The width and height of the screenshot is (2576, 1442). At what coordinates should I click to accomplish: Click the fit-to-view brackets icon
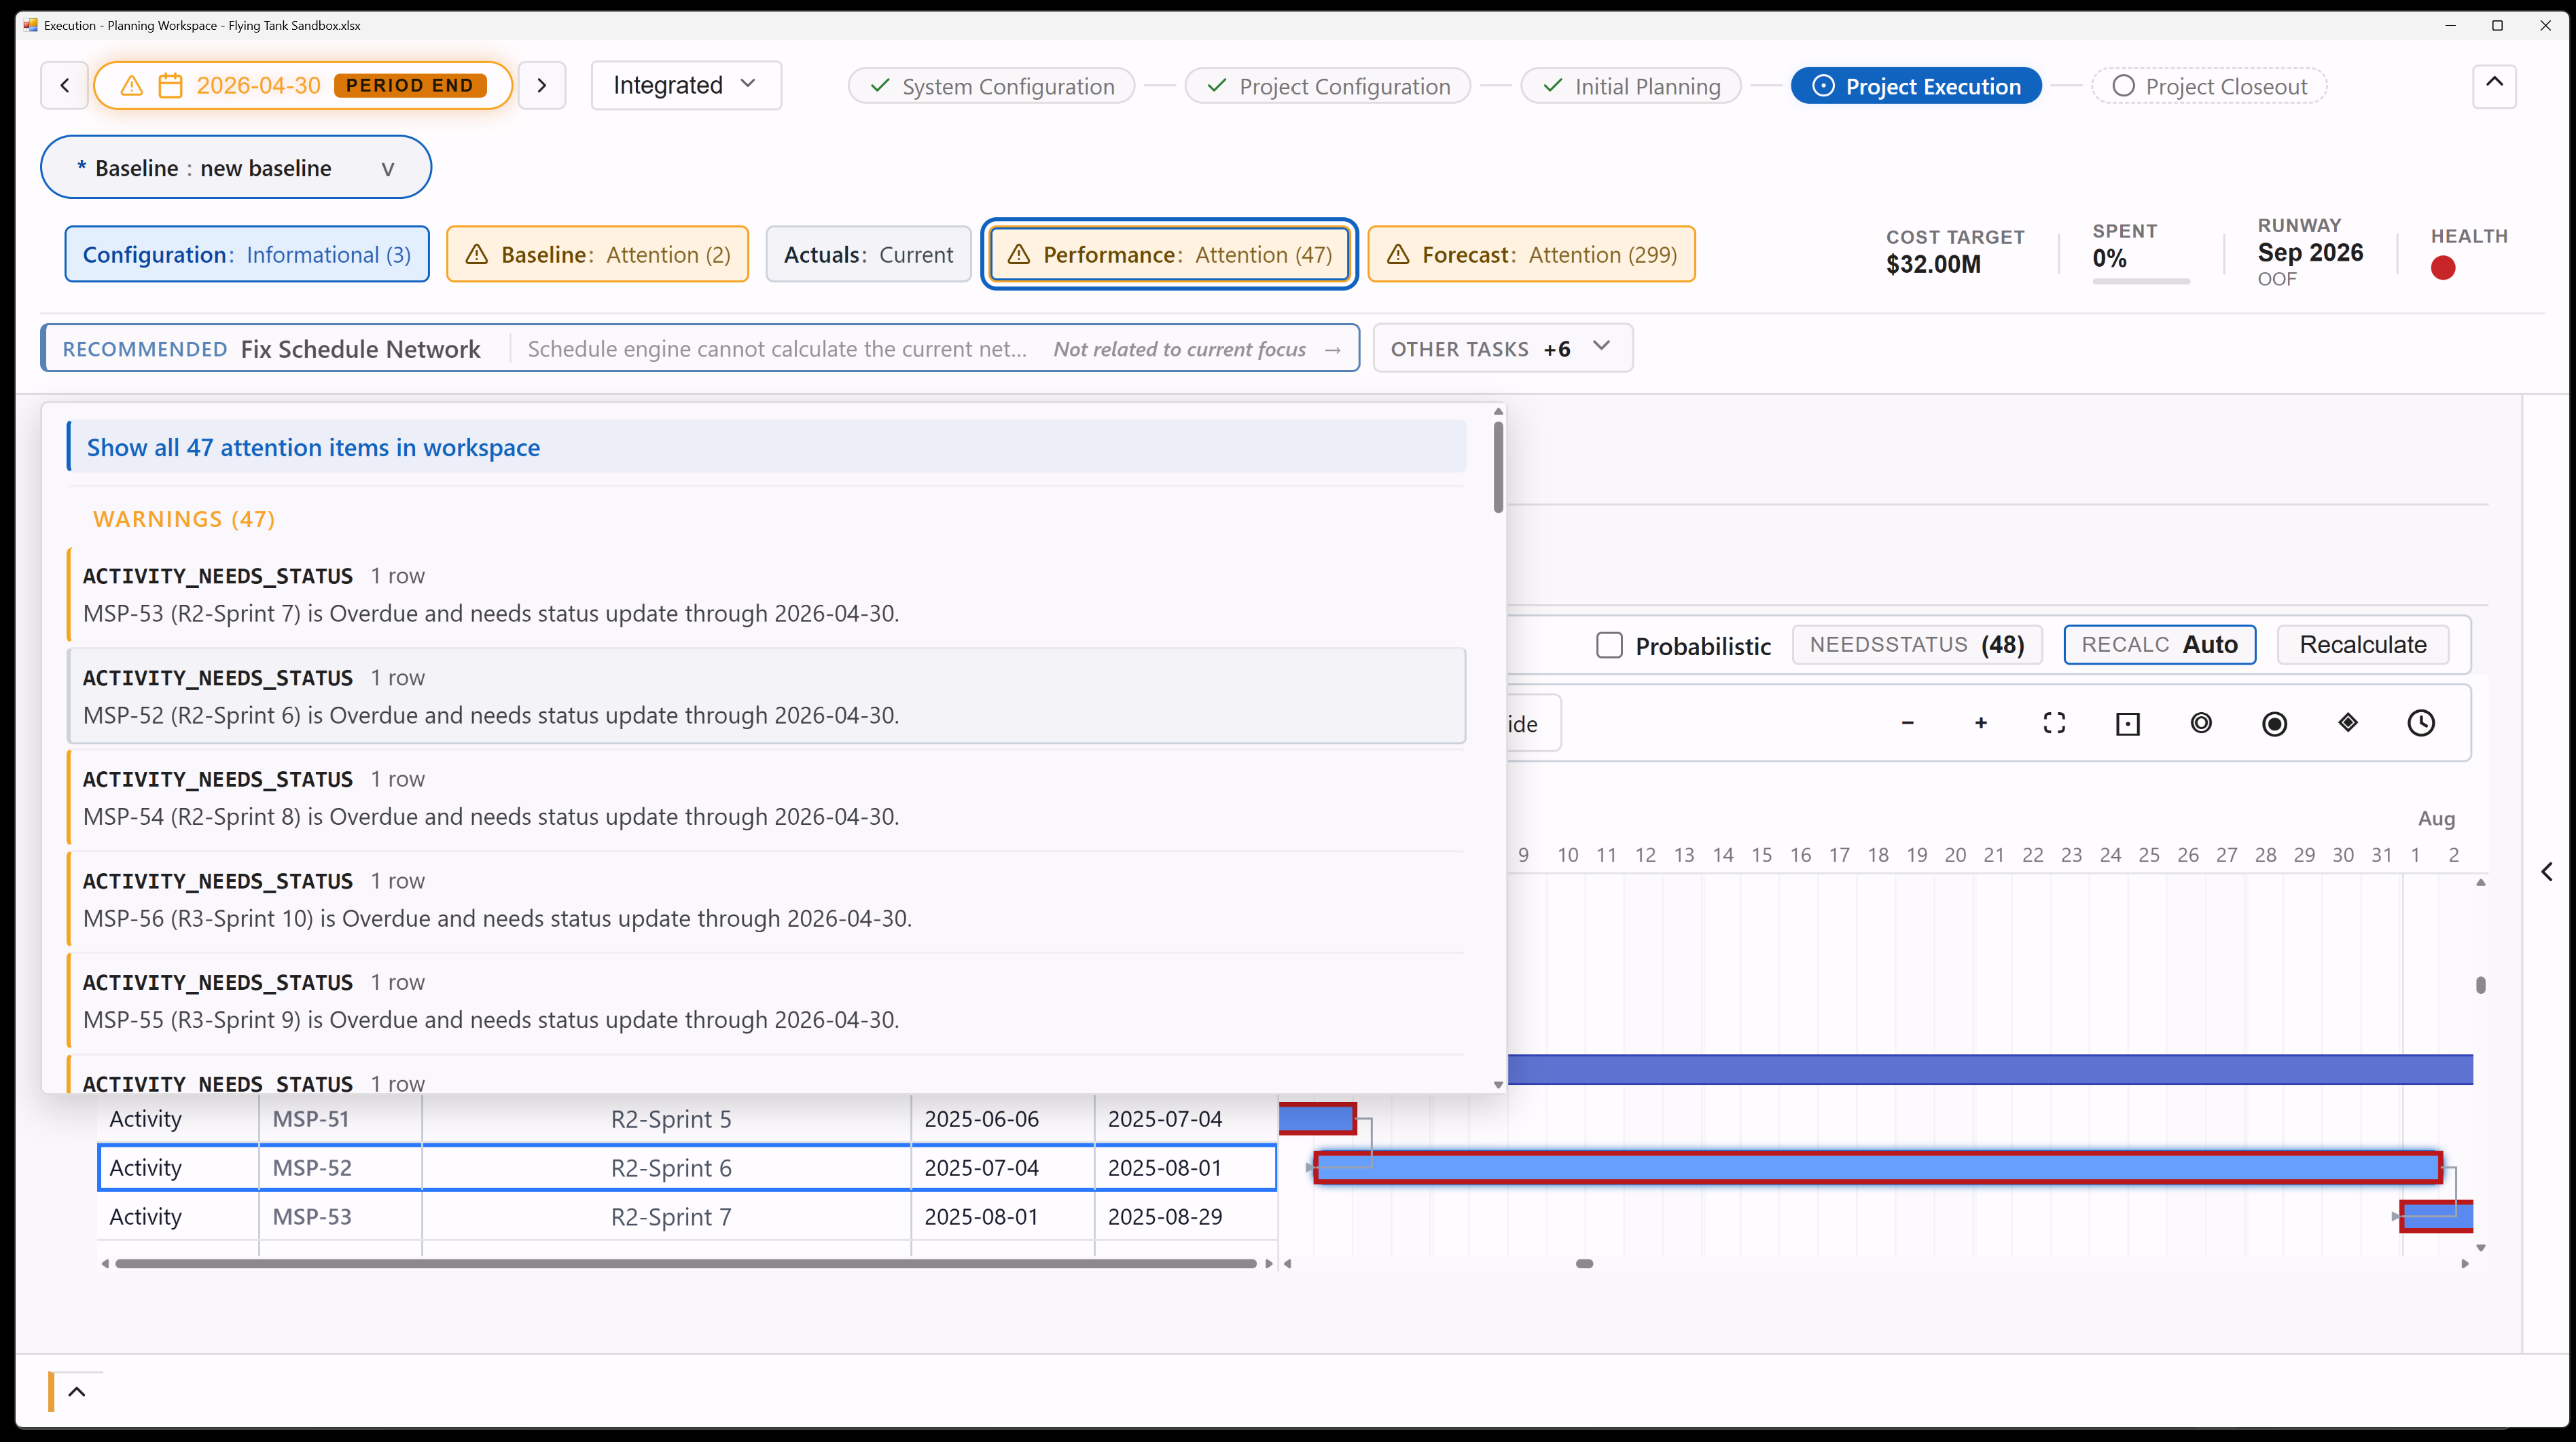point(2054,724)
